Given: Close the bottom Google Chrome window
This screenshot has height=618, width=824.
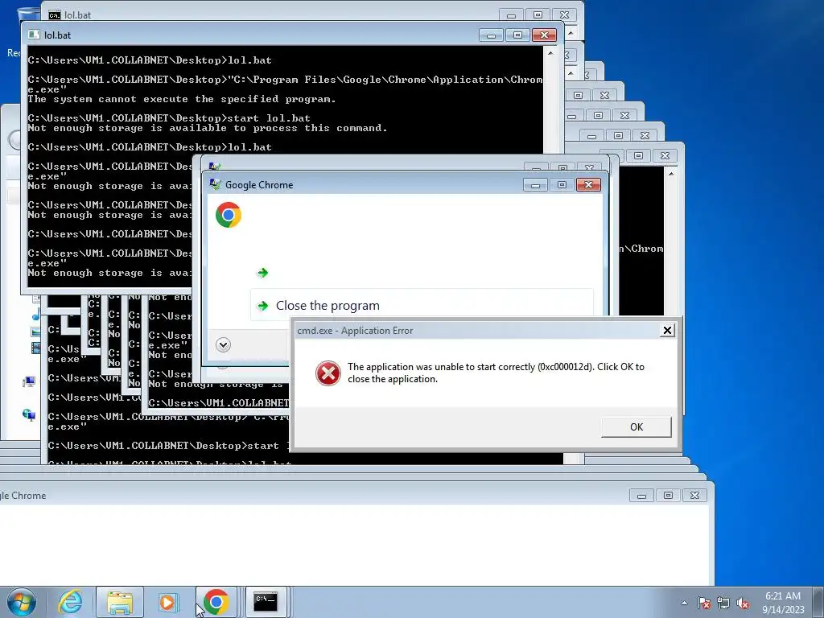Looking at the screenshot, I should [694, 495].
